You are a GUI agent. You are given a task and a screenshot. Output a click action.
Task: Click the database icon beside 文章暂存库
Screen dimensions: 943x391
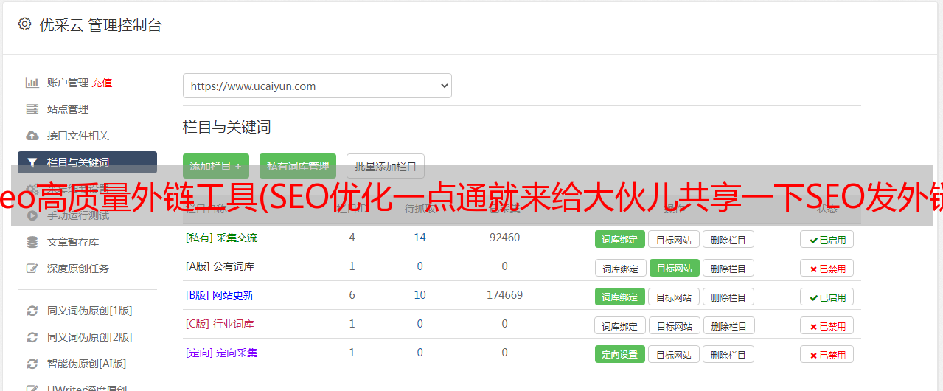[32, 242]
